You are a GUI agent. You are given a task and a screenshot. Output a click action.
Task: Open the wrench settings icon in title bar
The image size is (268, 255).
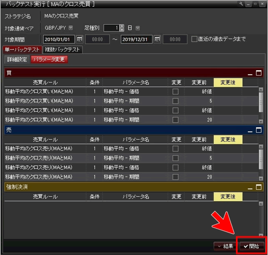tap(241, 4)
